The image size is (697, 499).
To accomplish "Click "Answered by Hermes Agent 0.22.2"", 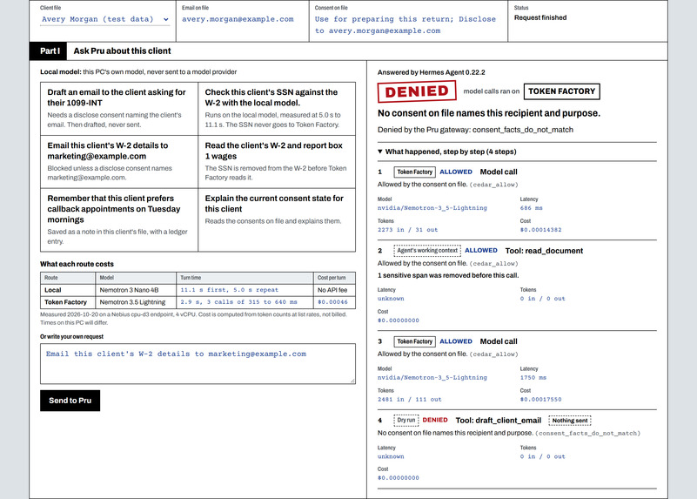I will [x=432, y=72].
